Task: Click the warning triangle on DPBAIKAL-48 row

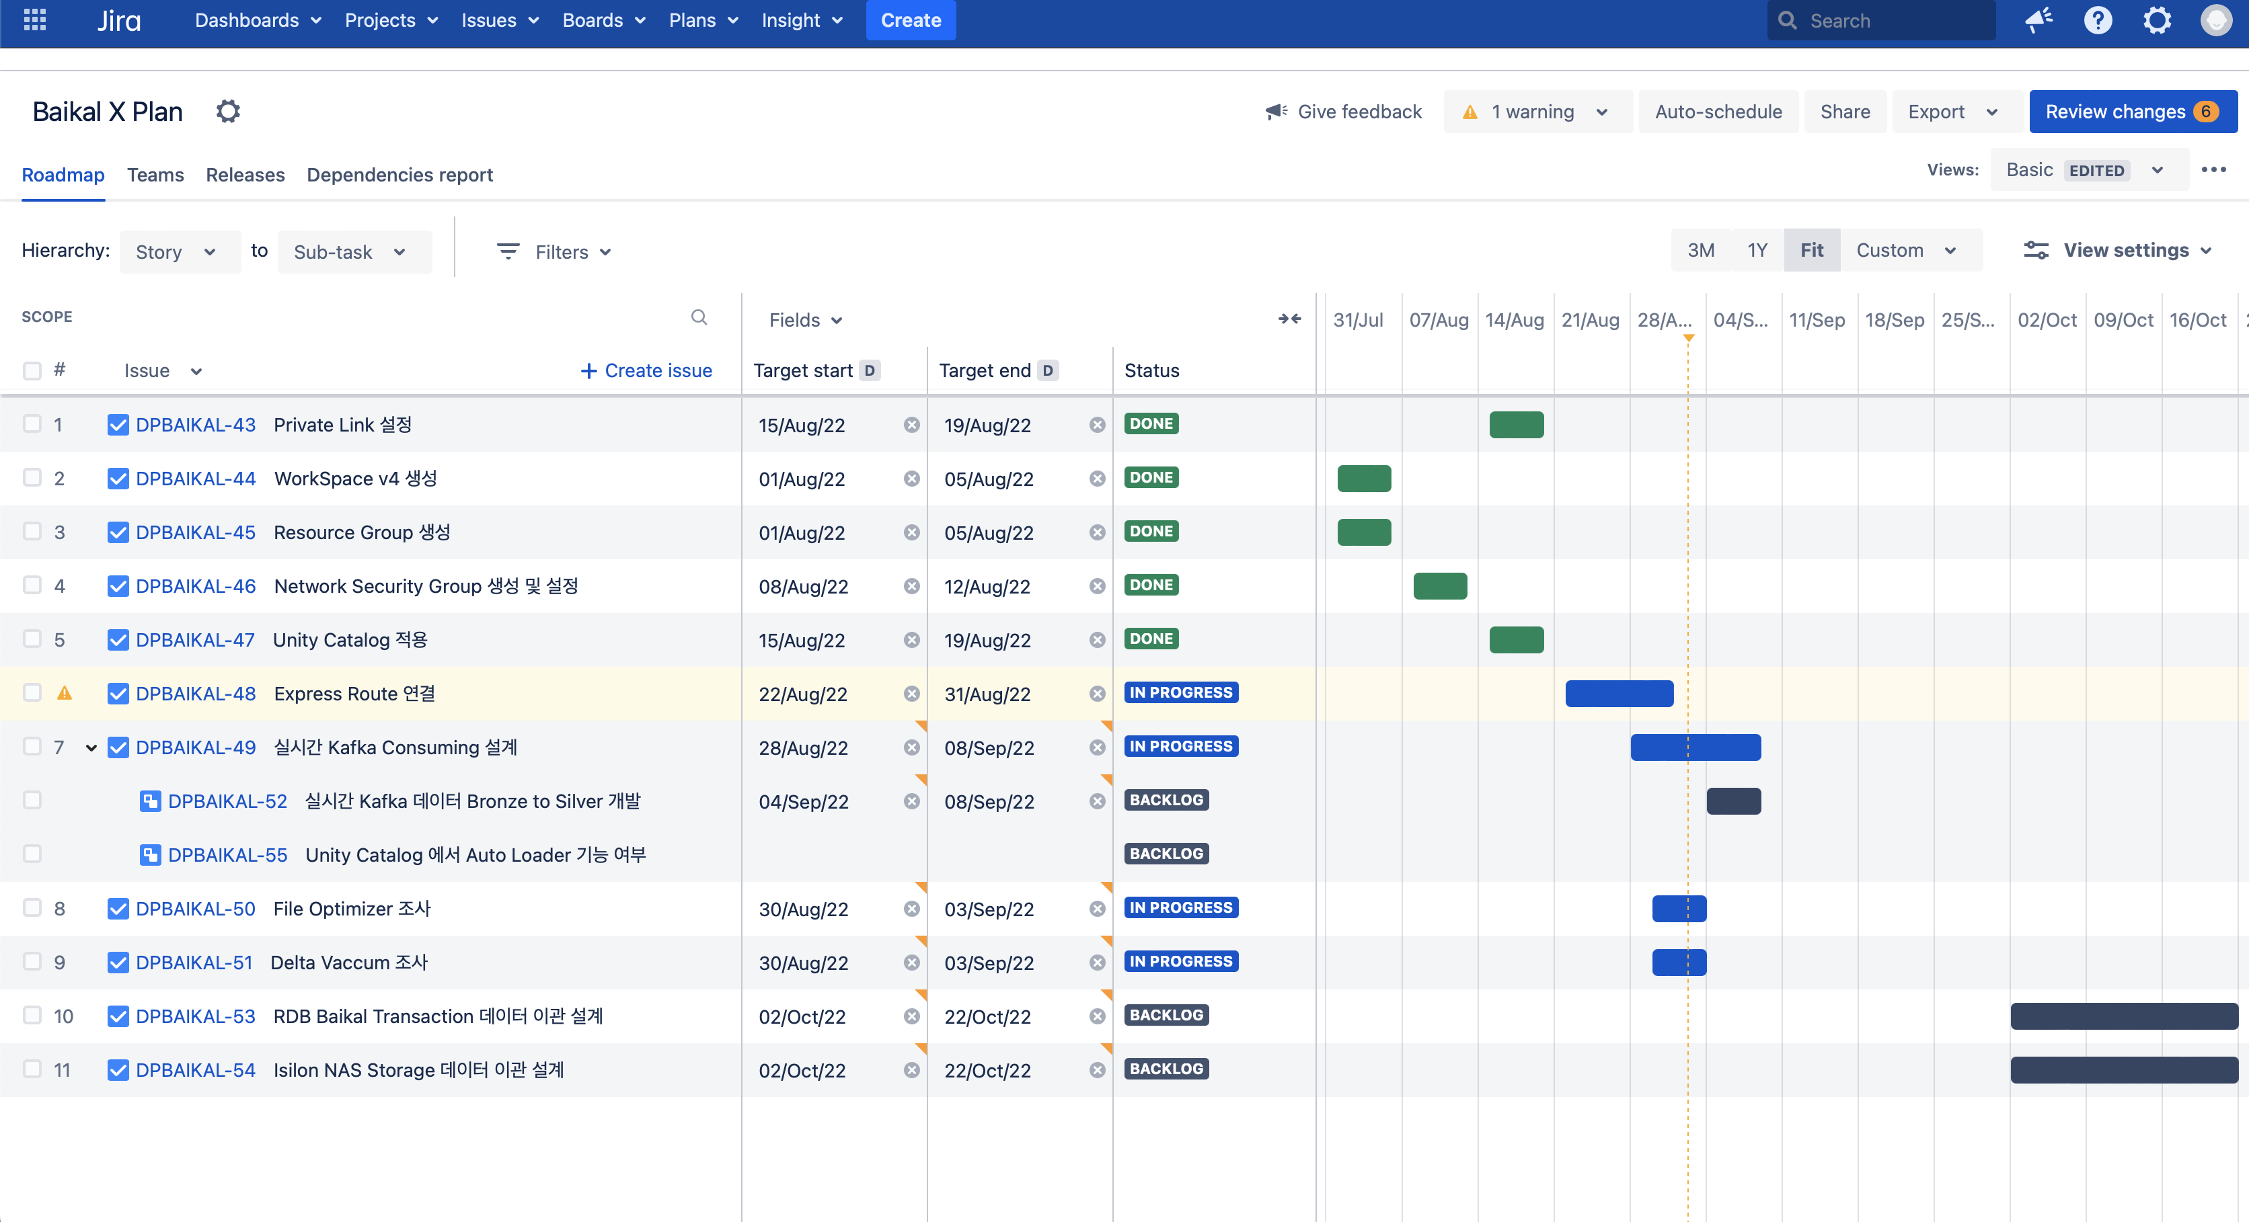Action: point(64,693)
